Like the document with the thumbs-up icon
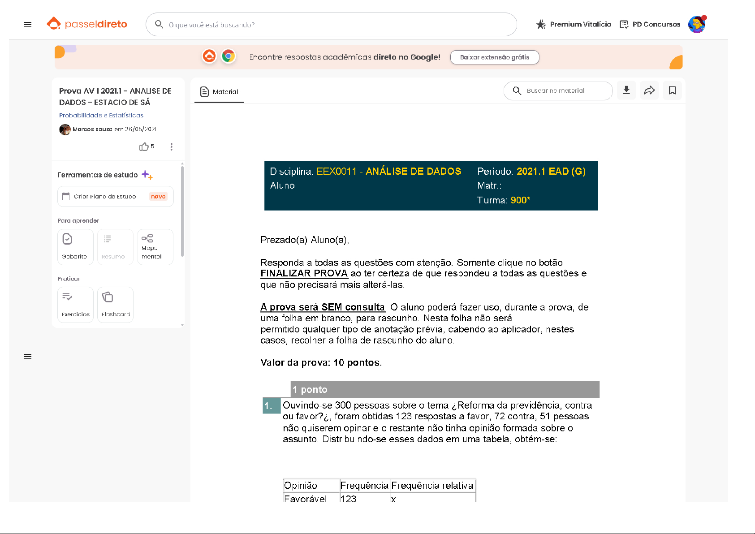Viewport: 755px width, 534px height. (x=144, y=147)
